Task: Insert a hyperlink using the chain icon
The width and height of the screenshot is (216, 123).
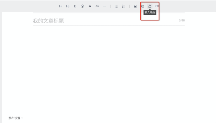Action: [97, 6]
